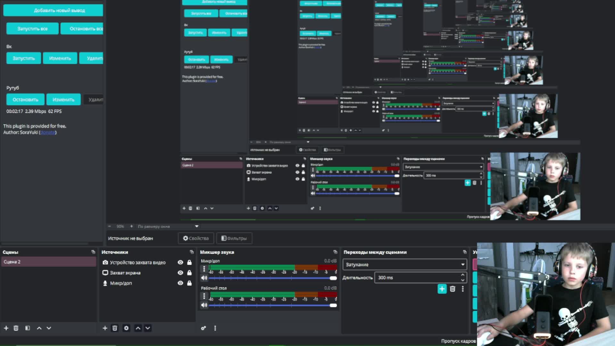This screenshot has width=615, height=346.
Task: Hide the Захват экрана source
Action: (x=180, y=273)
